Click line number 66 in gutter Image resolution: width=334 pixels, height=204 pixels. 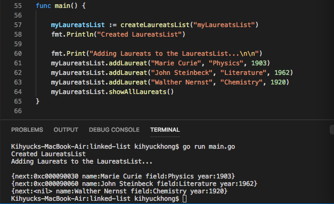pos(18,111)
